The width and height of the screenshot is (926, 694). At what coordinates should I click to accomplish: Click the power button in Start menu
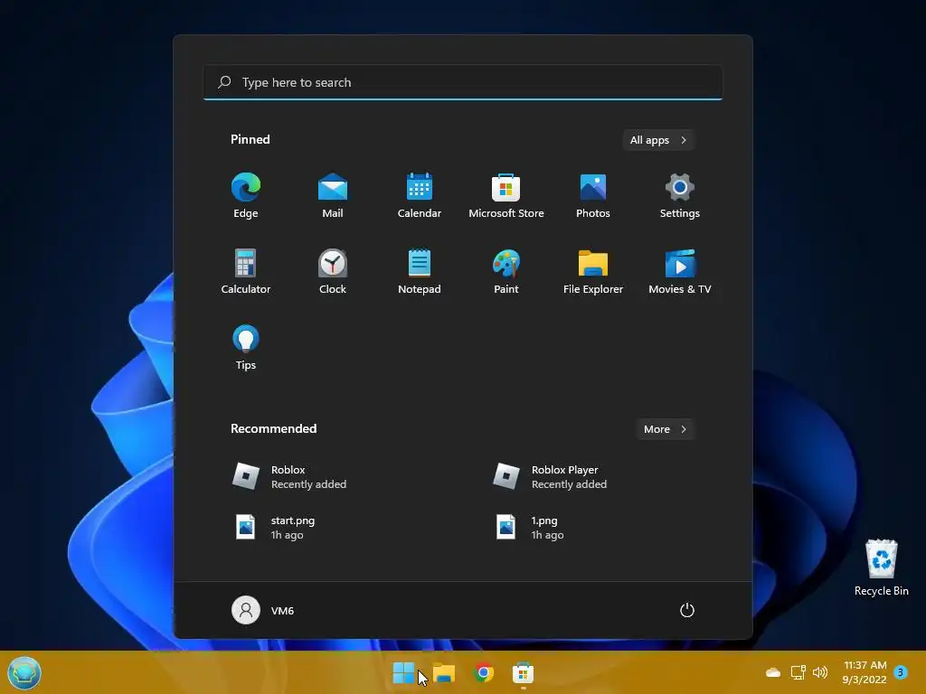687,610
